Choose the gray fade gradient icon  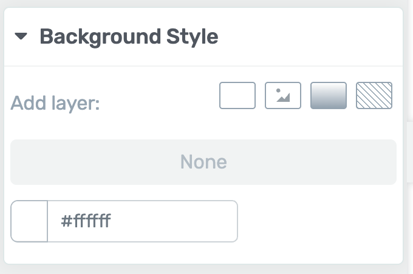coord(329,95)
